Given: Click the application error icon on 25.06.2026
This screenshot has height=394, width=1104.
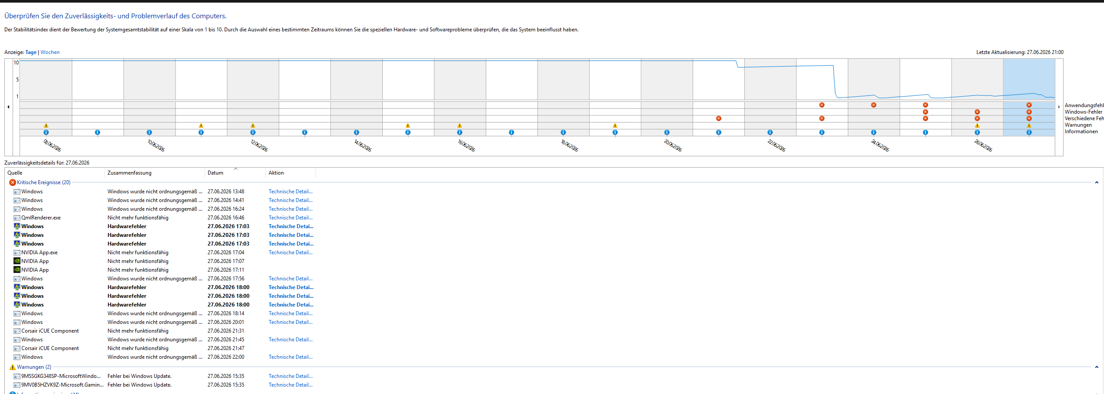Looking at the screenshot, I should (926, 105).
